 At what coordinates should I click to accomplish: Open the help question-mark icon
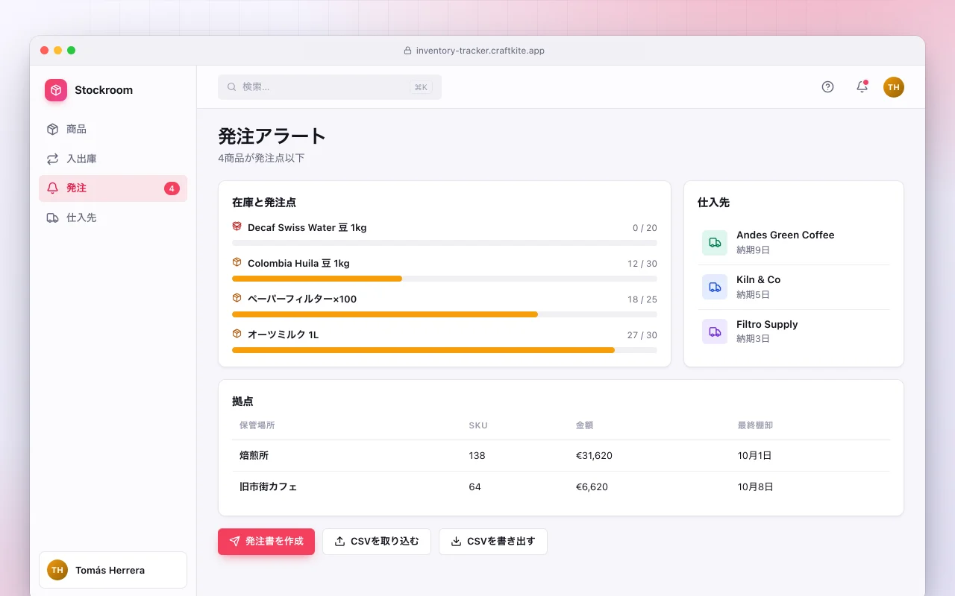[x=827, y=87]
